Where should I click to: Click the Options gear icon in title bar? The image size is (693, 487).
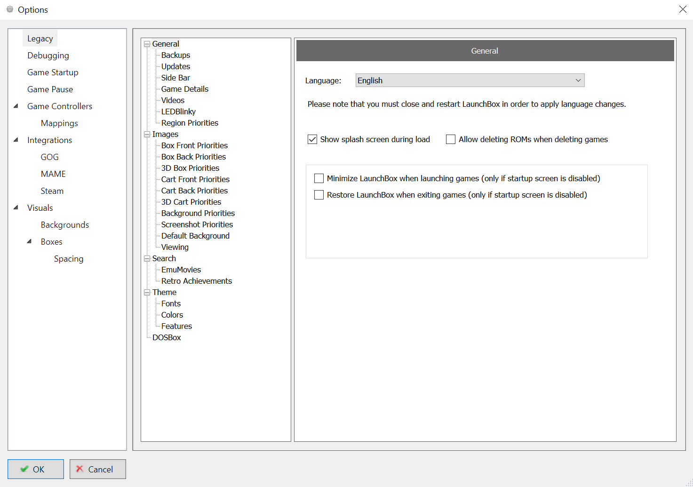[10, 9]
